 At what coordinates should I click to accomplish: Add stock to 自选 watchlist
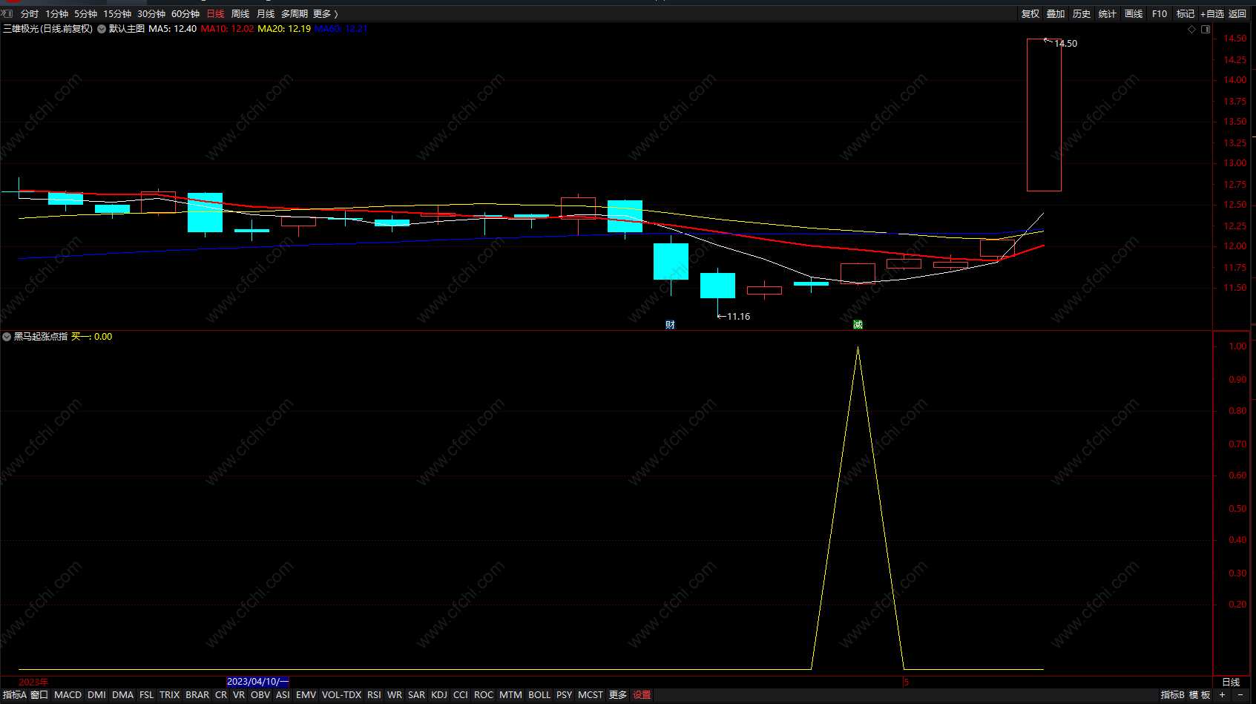pos(1212,14)
